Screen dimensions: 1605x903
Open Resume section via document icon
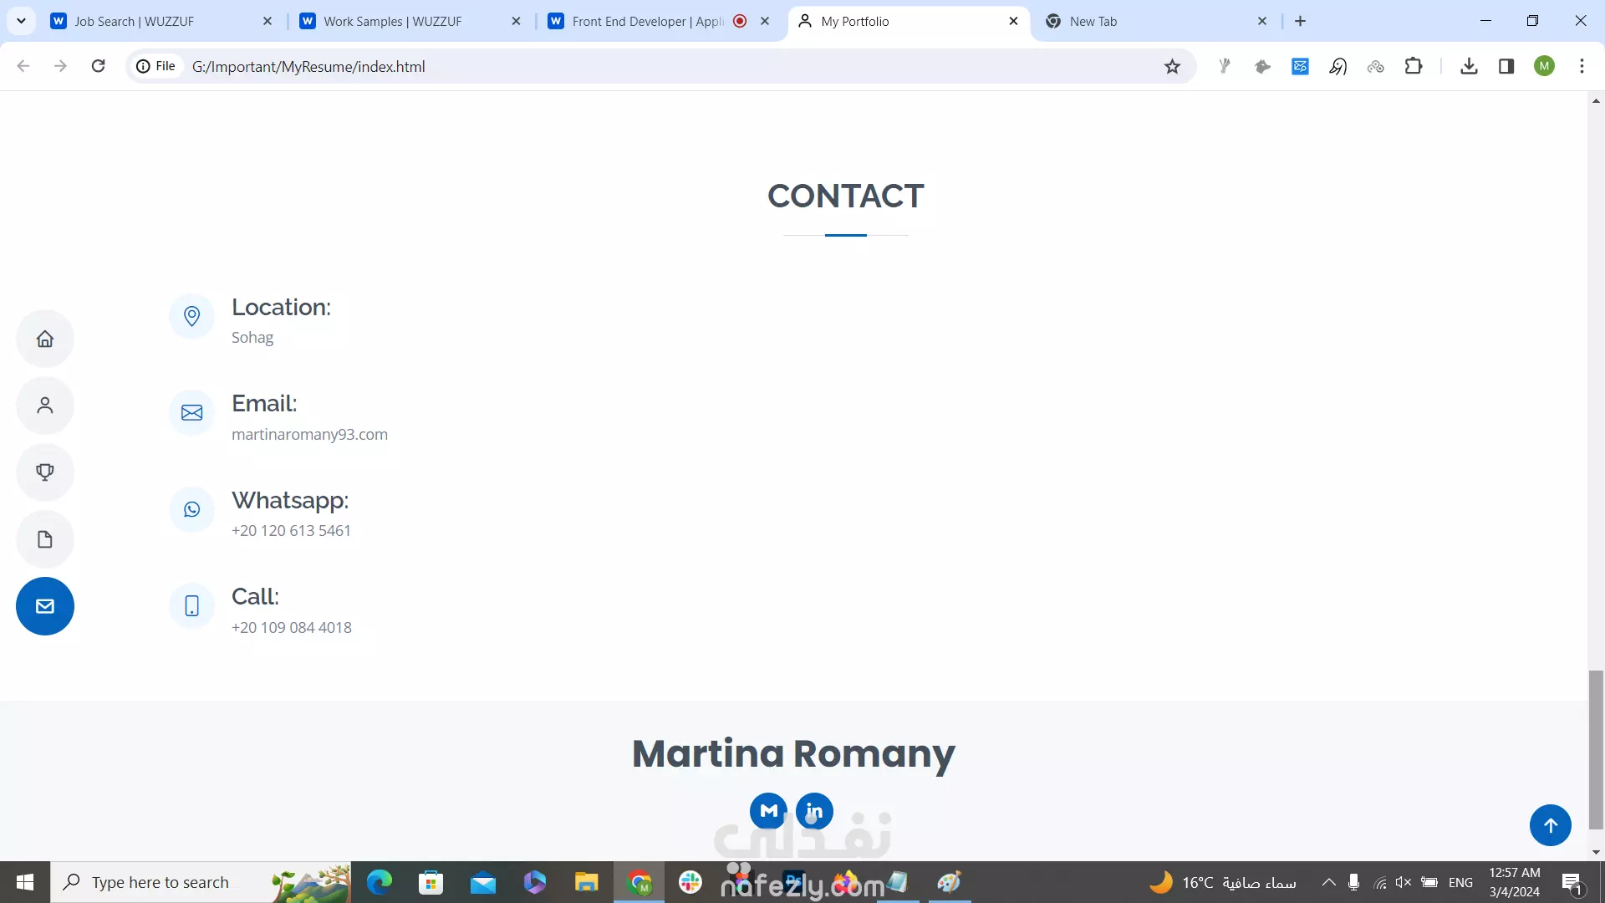pyautogui.click(x=45, y=539)
